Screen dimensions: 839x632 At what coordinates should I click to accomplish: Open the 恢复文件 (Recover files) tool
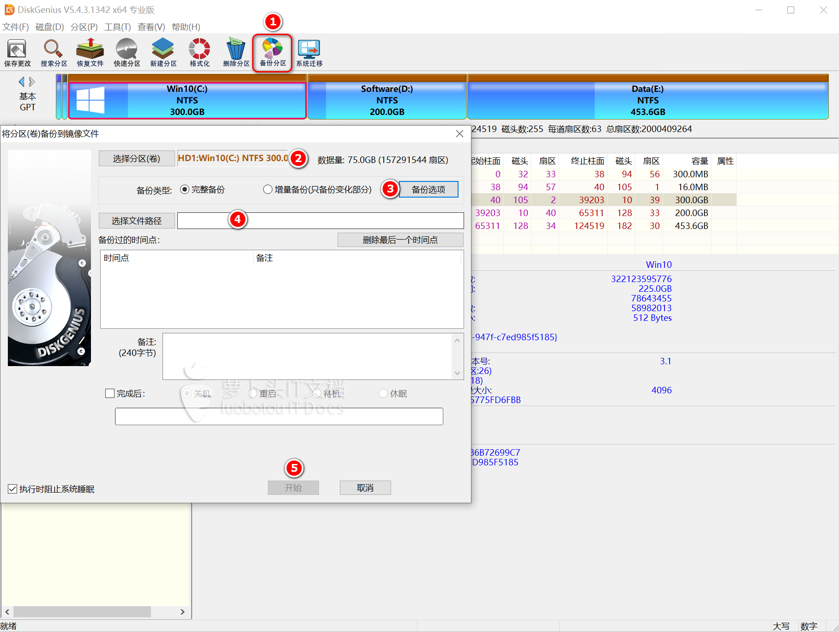pyautogui.click(x=90, y=53)
